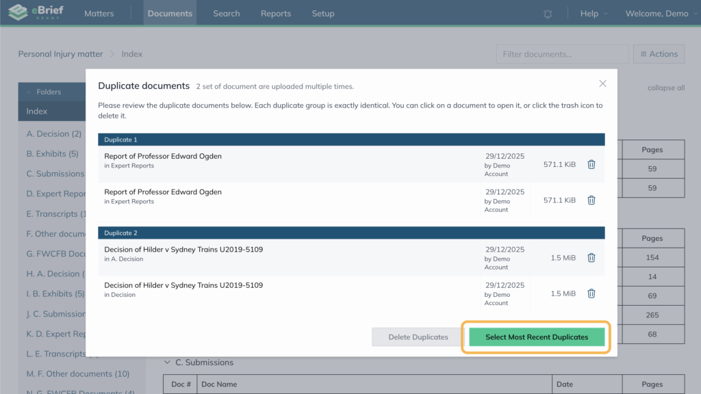This screenshot has width=701, height=394.
Task: Open first Report of Professor Edward Ogden
Action: point(163,157)
